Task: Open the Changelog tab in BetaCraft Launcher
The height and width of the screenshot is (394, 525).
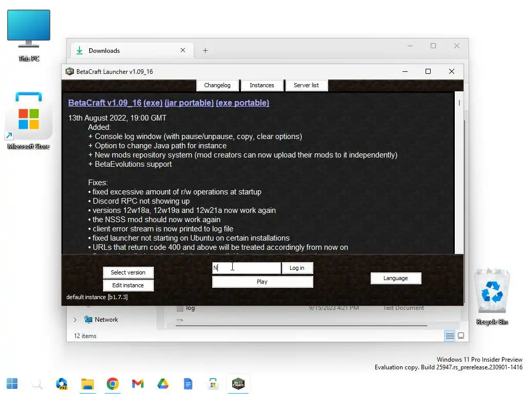Action: pos(217,85)
